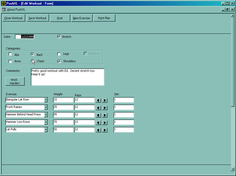Click the vertical scrollbar down arrow
This screenshot has height=176, width=236.
[233, 169]
